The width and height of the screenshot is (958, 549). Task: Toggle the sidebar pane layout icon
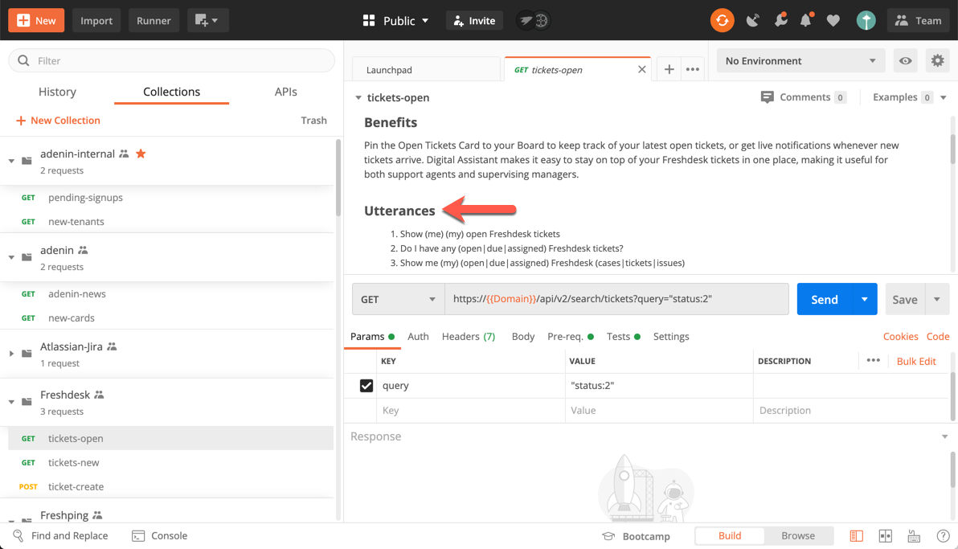pyautogui.click(x=857, y=536)
